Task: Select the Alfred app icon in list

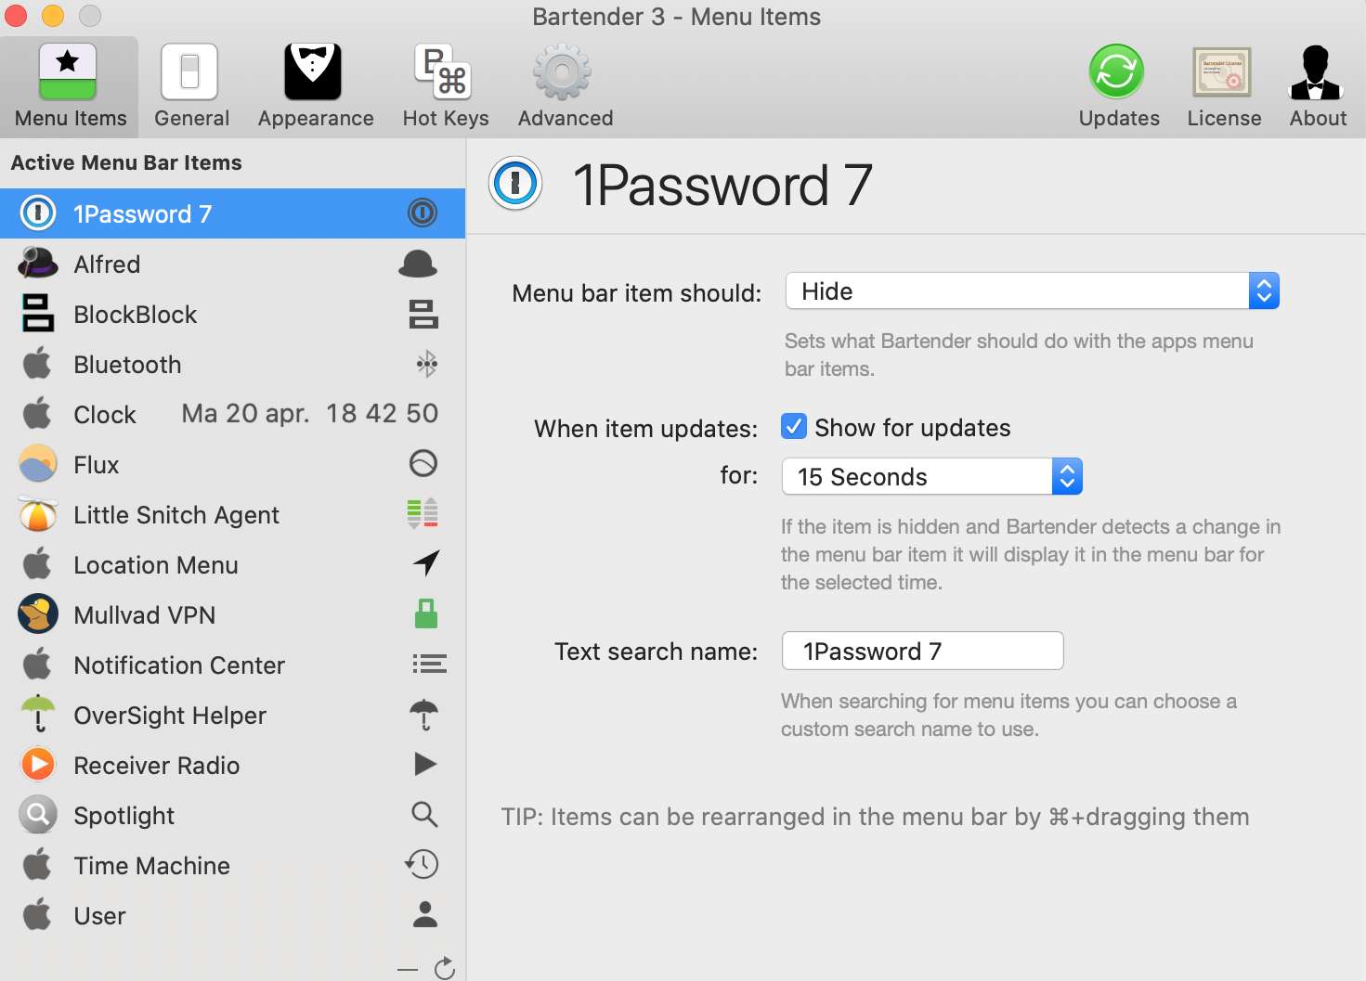Action: click(38, 264)
